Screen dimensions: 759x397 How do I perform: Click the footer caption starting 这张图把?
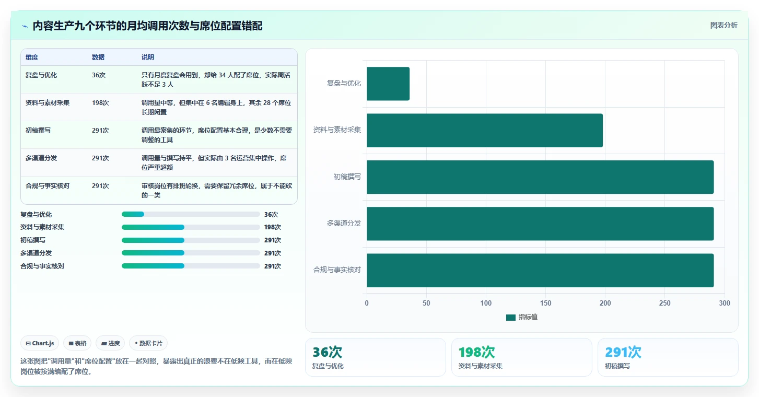155,366
